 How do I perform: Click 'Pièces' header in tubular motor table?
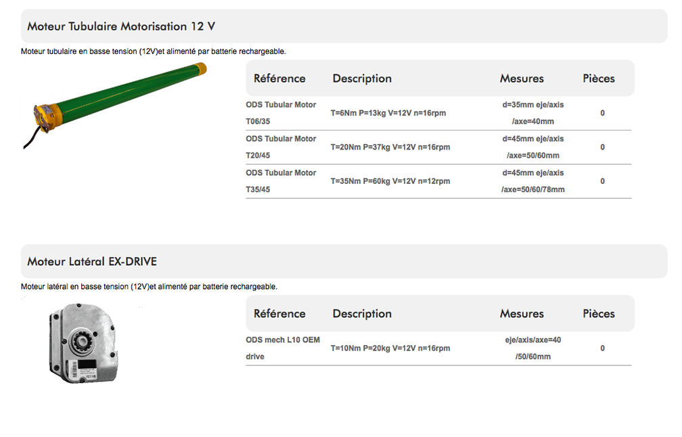599,78
